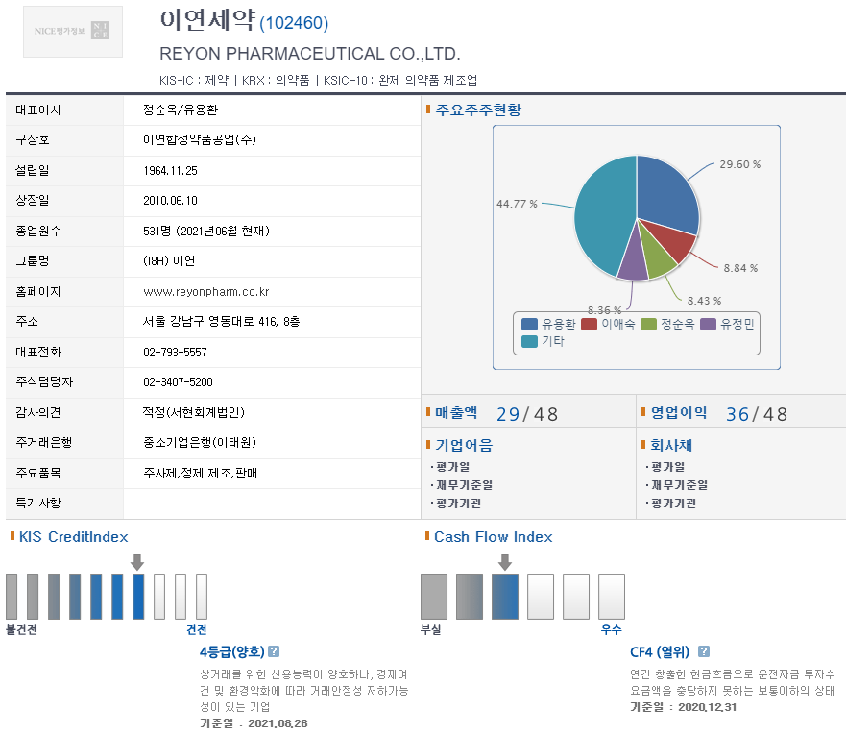Click the 8.43 % pie chart label
Screen dimensions: 846x734
(x=704, y=301)
